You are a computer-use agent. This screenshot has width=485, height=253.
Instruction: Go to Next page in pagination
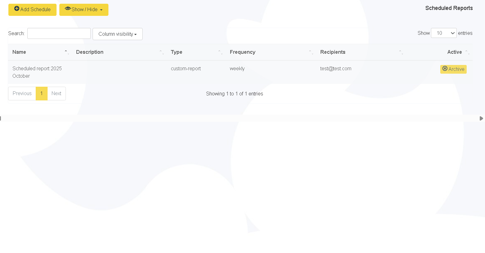[56, 94]
